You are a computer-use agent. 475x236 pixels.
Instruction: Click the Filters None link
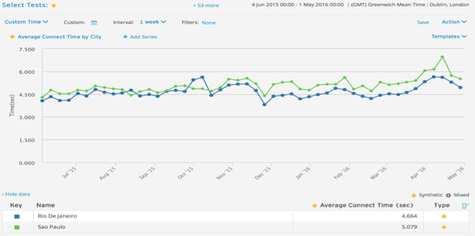[208, 23]
